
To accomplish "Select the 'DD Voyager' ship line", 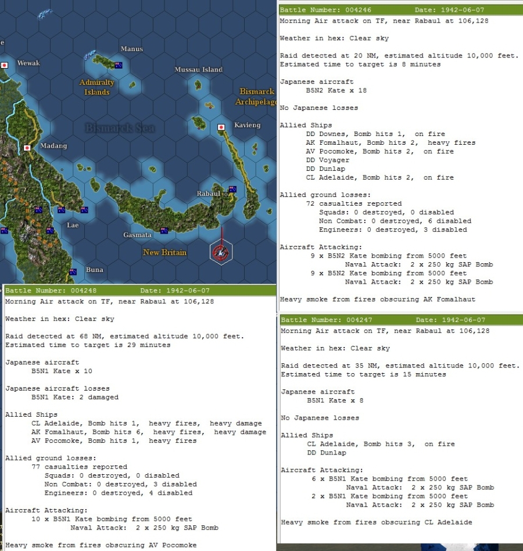I will [x=328, y=160].
